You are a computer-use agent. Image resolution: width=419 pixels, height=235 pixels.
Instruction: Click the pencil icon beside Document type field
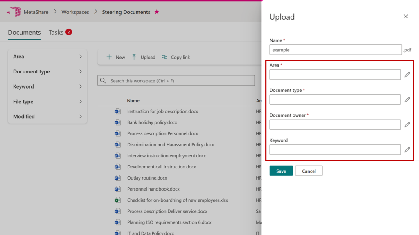407,100
